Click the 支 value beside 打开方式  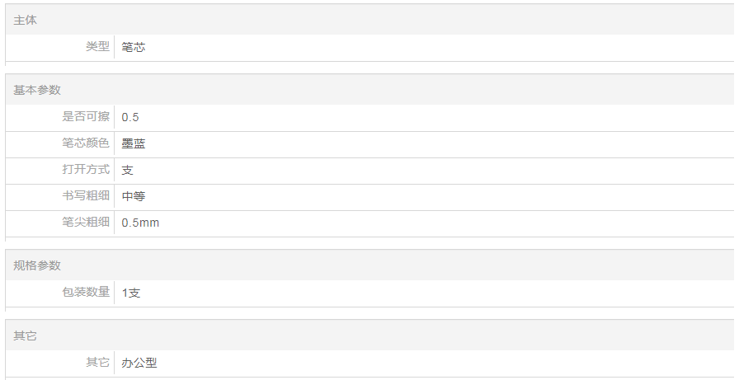tap(128, 170)
